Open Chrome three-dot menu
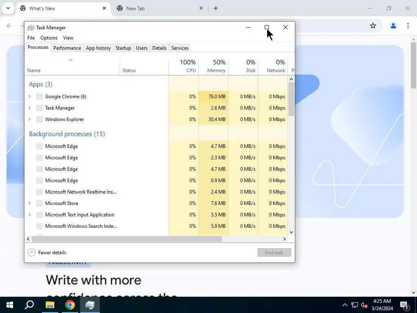This screenshot has height=313, width=417. pyautogui.click(x=408, y=26)
